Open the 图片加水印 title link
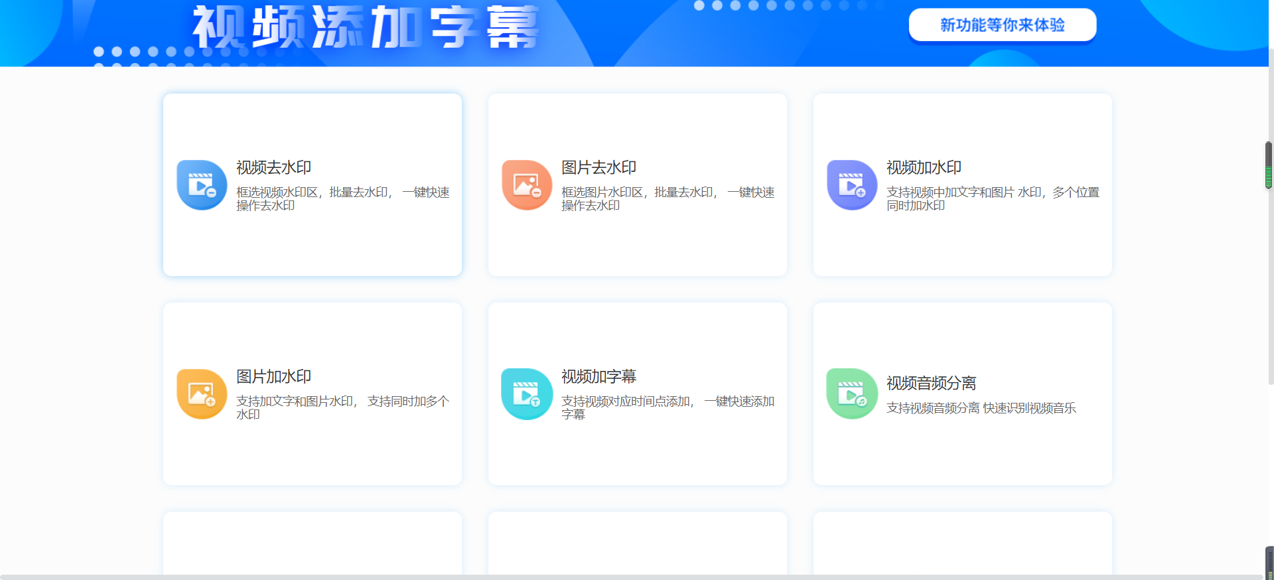The width and height of the screenshot is (1274, 580). 273,377
